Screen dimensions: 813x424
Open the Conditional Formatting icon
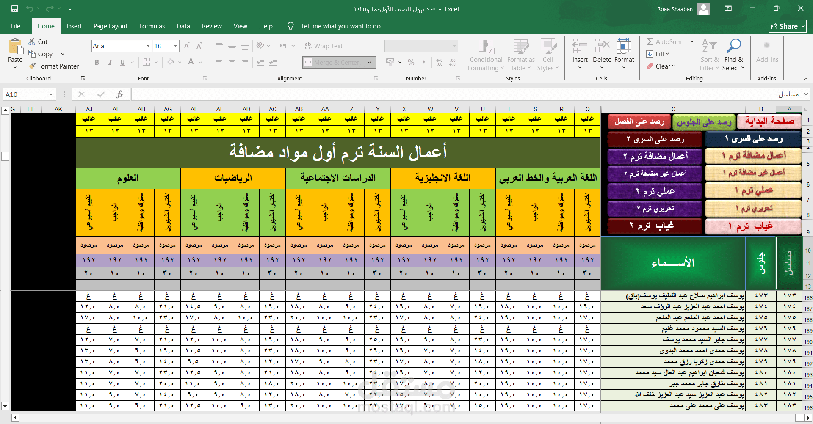pos(486,47)
